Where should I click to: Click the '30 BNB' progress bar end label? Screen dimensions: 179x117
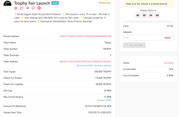click(x=170, y=26)
